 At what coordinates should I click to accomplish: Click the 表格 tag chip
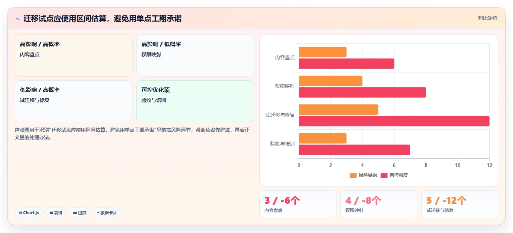click(x=56, y=213)
